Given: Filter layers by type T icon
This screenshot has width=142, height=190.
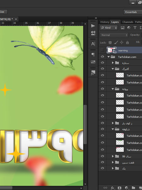Looking at the screenshot, I should 135,28.
